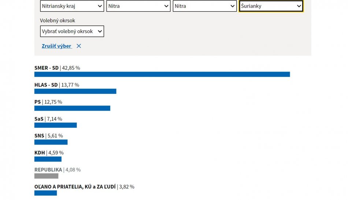Expand the Šurianky municipality dropdown
This screenshot has width=348, height=200.
click(x=271, y=6)
